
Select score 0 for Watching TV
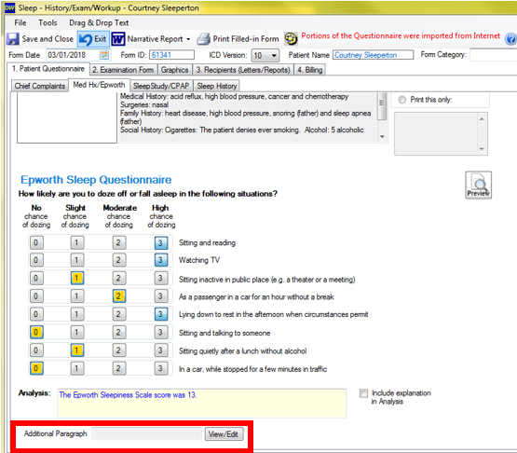(x=36, y=260)
